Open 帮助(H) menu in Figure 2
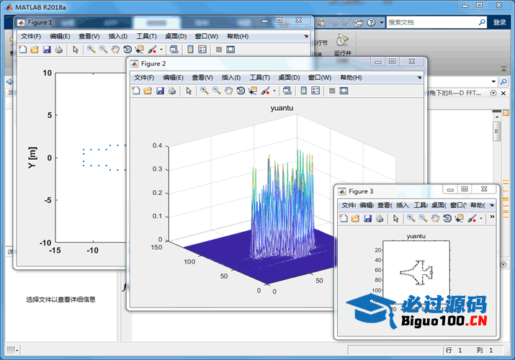The width and height of the screenshot is (515, 360). pos(351,78)
